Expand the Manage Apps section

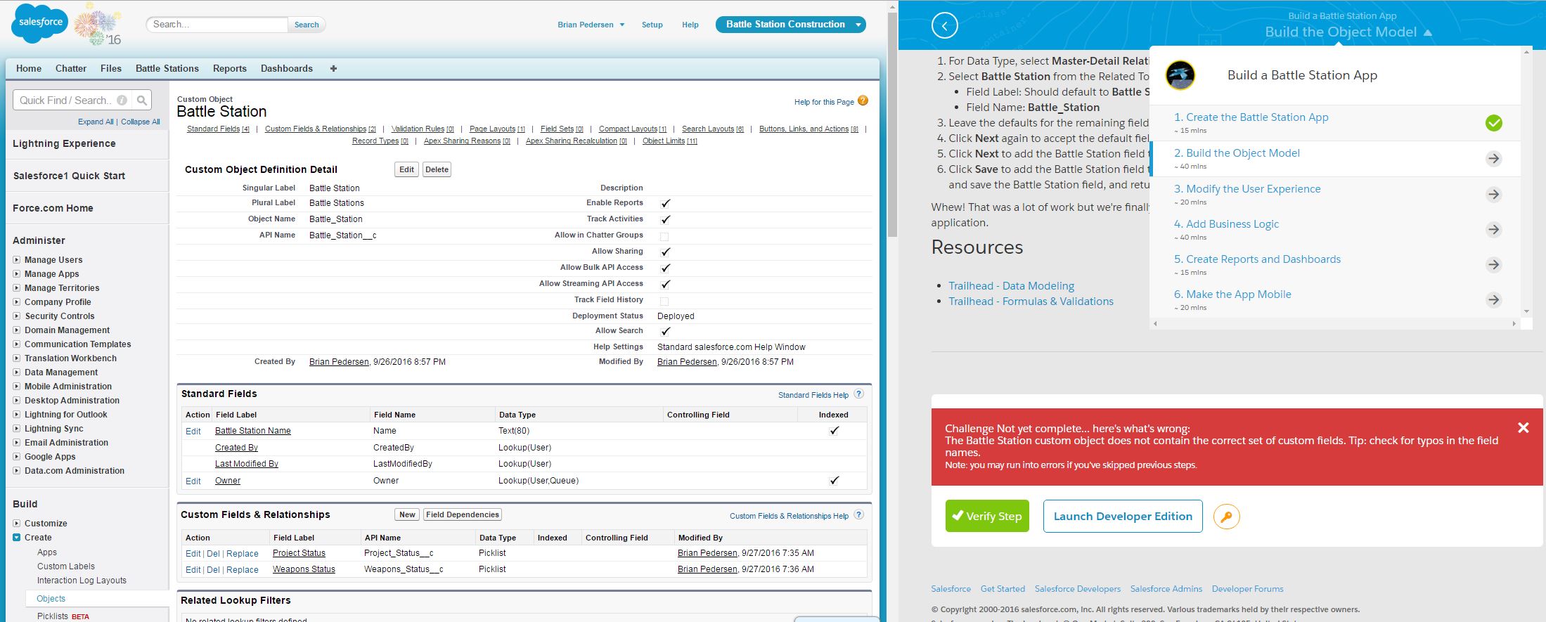click(17, 274)
